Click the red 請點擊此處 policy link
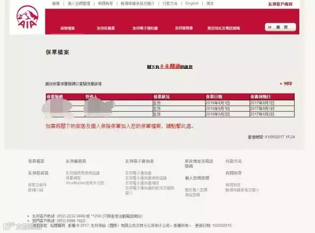 (x=179, y=126)
